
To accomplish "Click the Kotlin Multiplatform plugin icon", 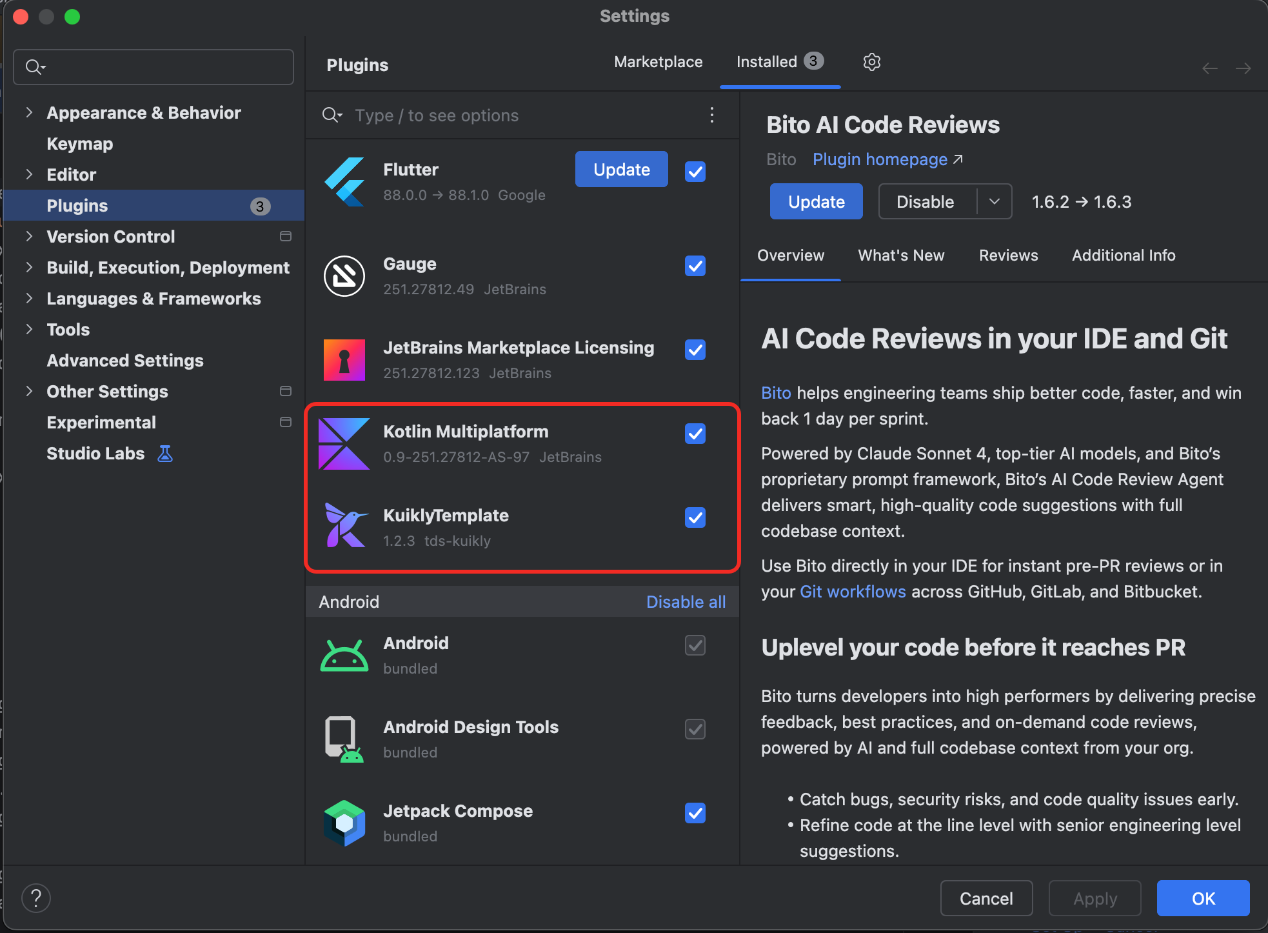I will 344,444.
